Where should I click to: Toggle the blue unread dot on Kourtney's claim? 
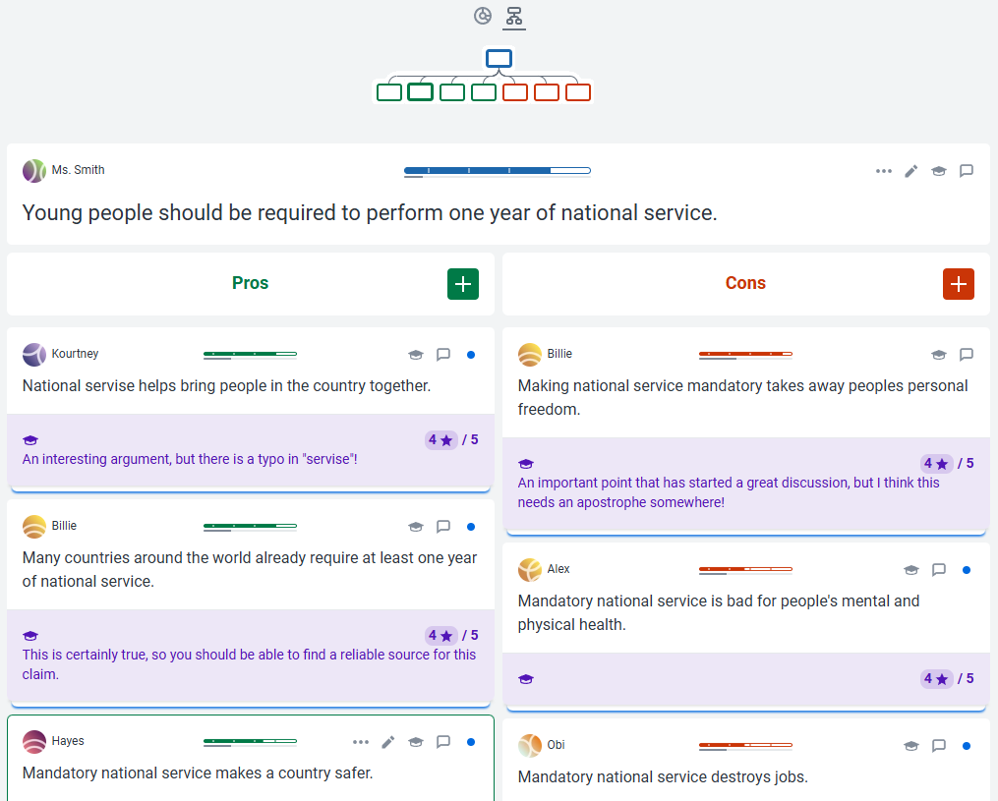coord(471,355)
